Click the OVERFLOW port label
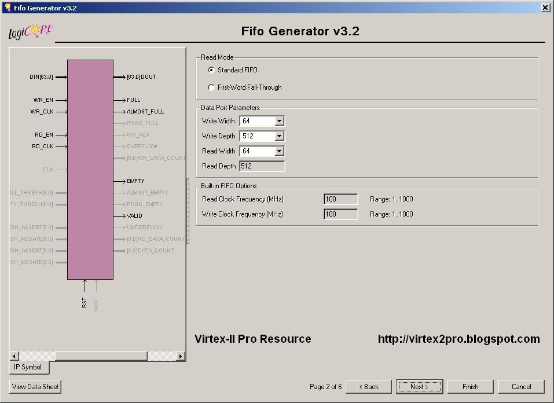Screen dimensions: 554x403 [142, 146]
